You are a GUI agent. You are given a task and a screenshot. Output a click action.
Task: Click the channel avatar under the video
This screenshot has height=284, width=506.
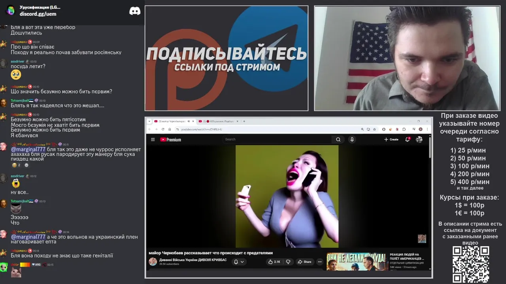click(153, 262)
